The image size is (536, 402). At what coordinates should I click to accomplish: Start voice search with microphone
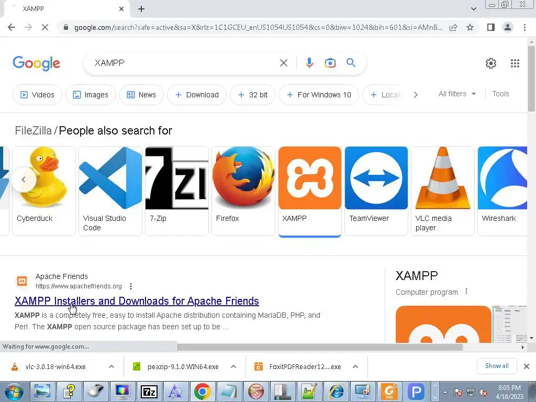click(309, 63)
